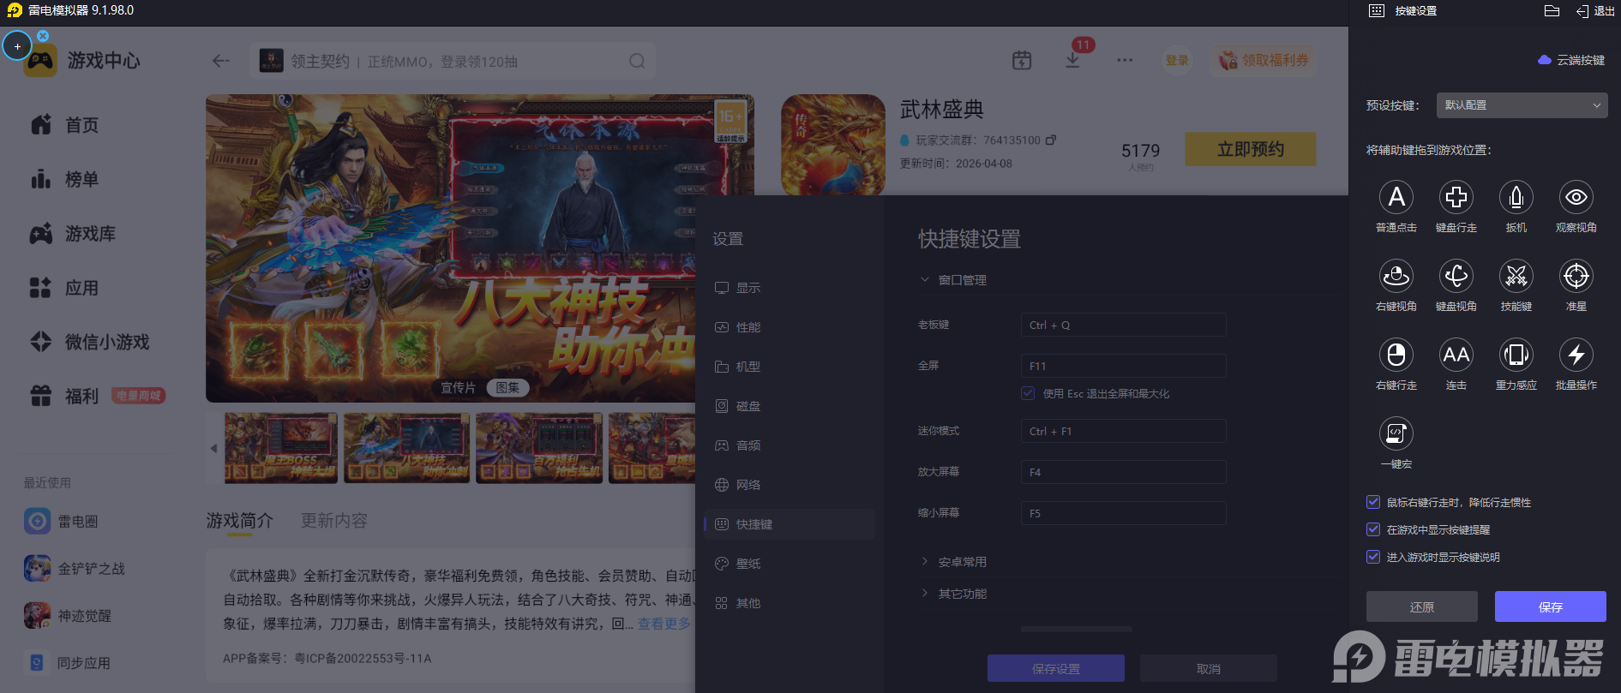Viewport: 1621px width, 693px height.
Task: Open the 预设按键 默认配置 dropdown
Action: 1522,105
